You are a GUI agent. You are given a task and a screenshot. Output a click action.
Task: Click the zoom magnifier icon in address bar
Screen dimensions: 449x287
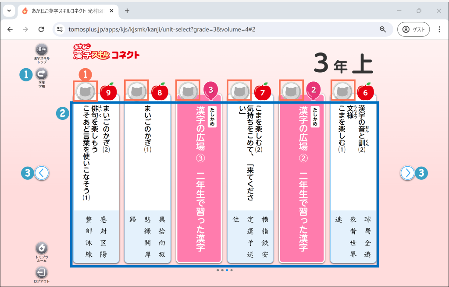383,29
